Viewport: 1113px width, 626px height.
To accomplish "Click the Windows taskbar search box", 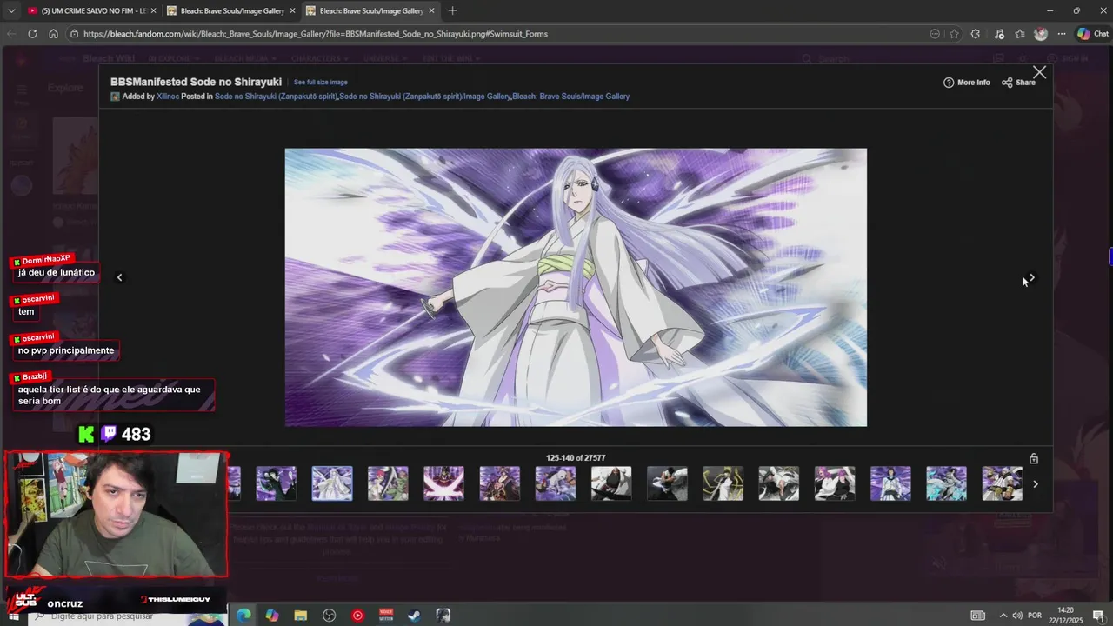I will coord(126,616).
